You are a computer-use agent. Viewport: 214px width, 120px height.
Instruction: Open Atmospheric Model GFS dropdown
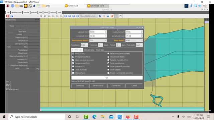[x=98, y=40]
